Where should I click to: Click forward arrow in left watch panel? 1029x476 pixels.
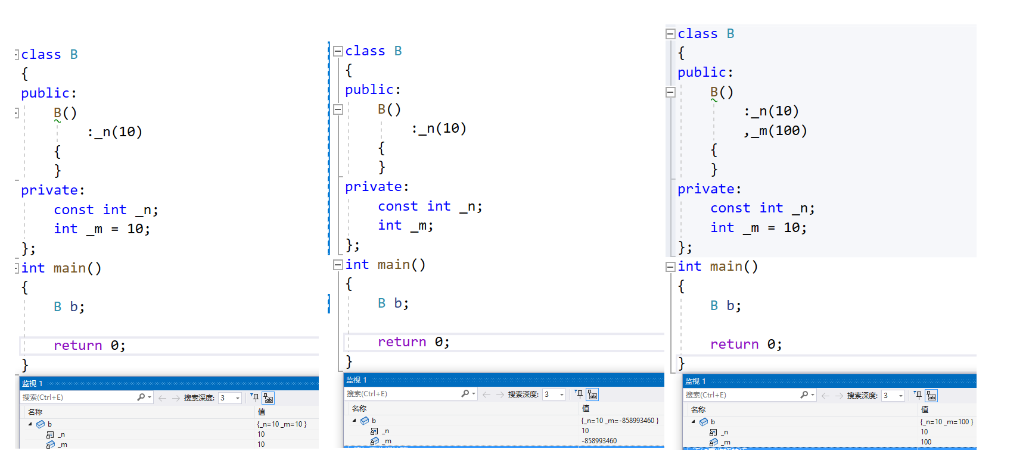[x=176, y=398]
